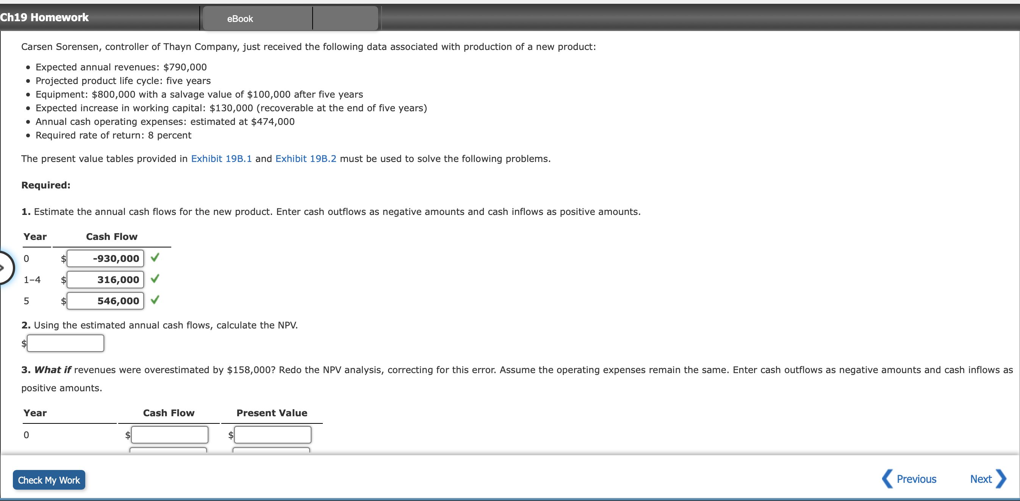Open the Exhibit 19B.2 link
The width and height of the screenshot is (1020, 501).
point(305,159)
